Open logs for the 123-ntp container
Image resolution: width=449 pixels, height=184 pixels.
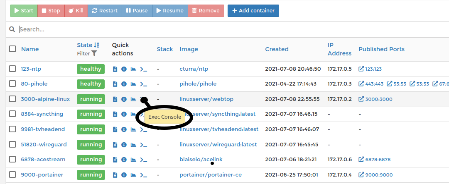[x=115, y=69]
